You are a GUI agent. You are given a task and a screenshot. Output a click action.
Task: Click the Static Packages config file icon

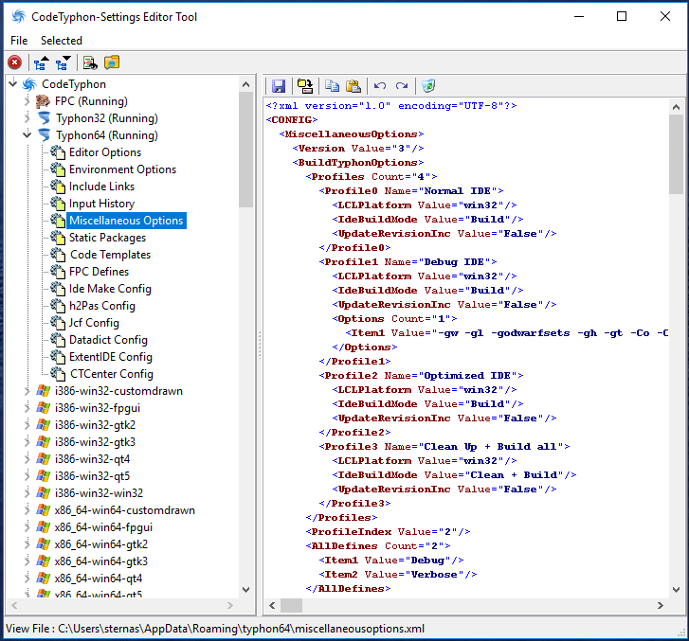58,238
